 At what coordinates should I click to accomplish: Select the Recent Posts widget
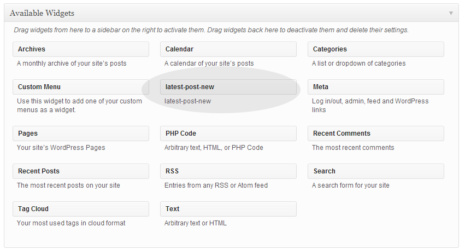pos(81,171)
